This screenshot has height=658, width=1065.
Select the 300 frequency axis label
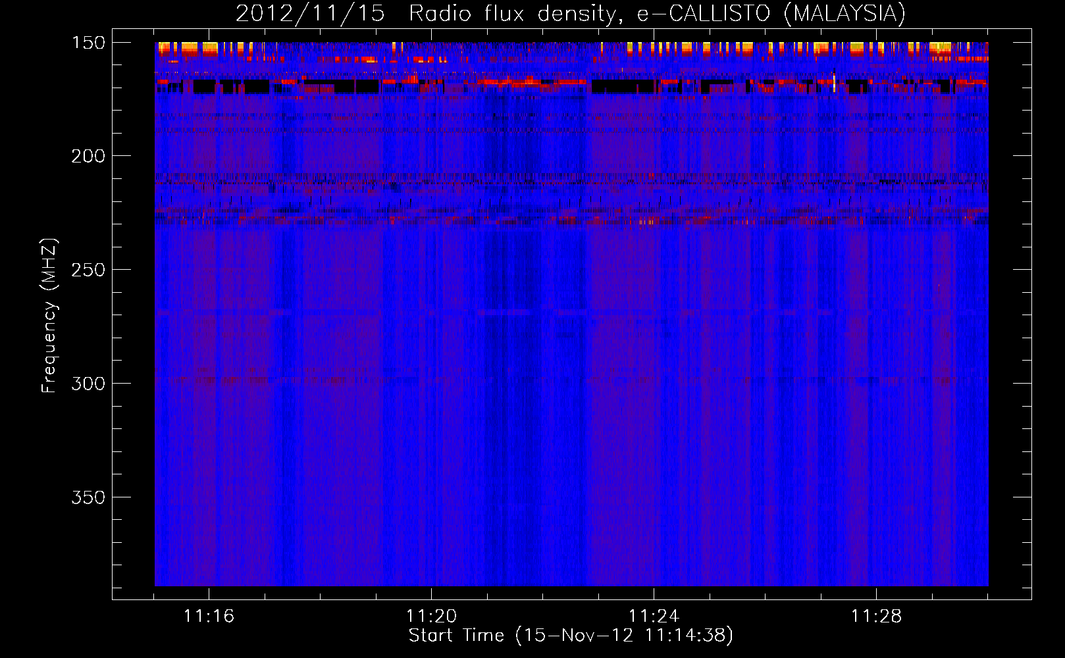[88, 384]
